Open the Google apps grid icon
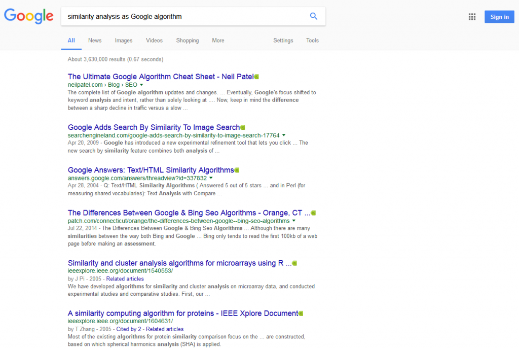The height and width of the screenshot is (349, 519). (472, 17)
